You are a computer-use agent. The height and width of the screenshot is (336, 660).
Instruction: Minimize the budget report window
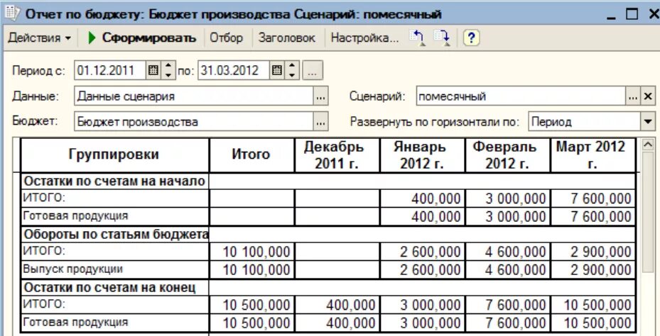[x=612, y=15]
